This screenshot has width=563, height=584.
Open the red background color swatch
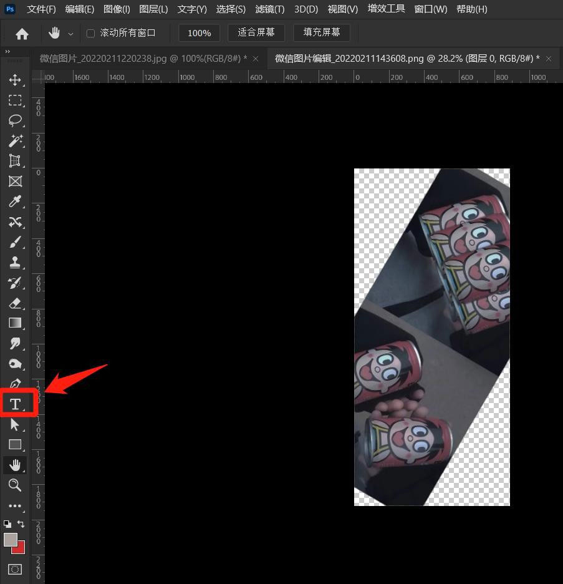coord(20,548)
